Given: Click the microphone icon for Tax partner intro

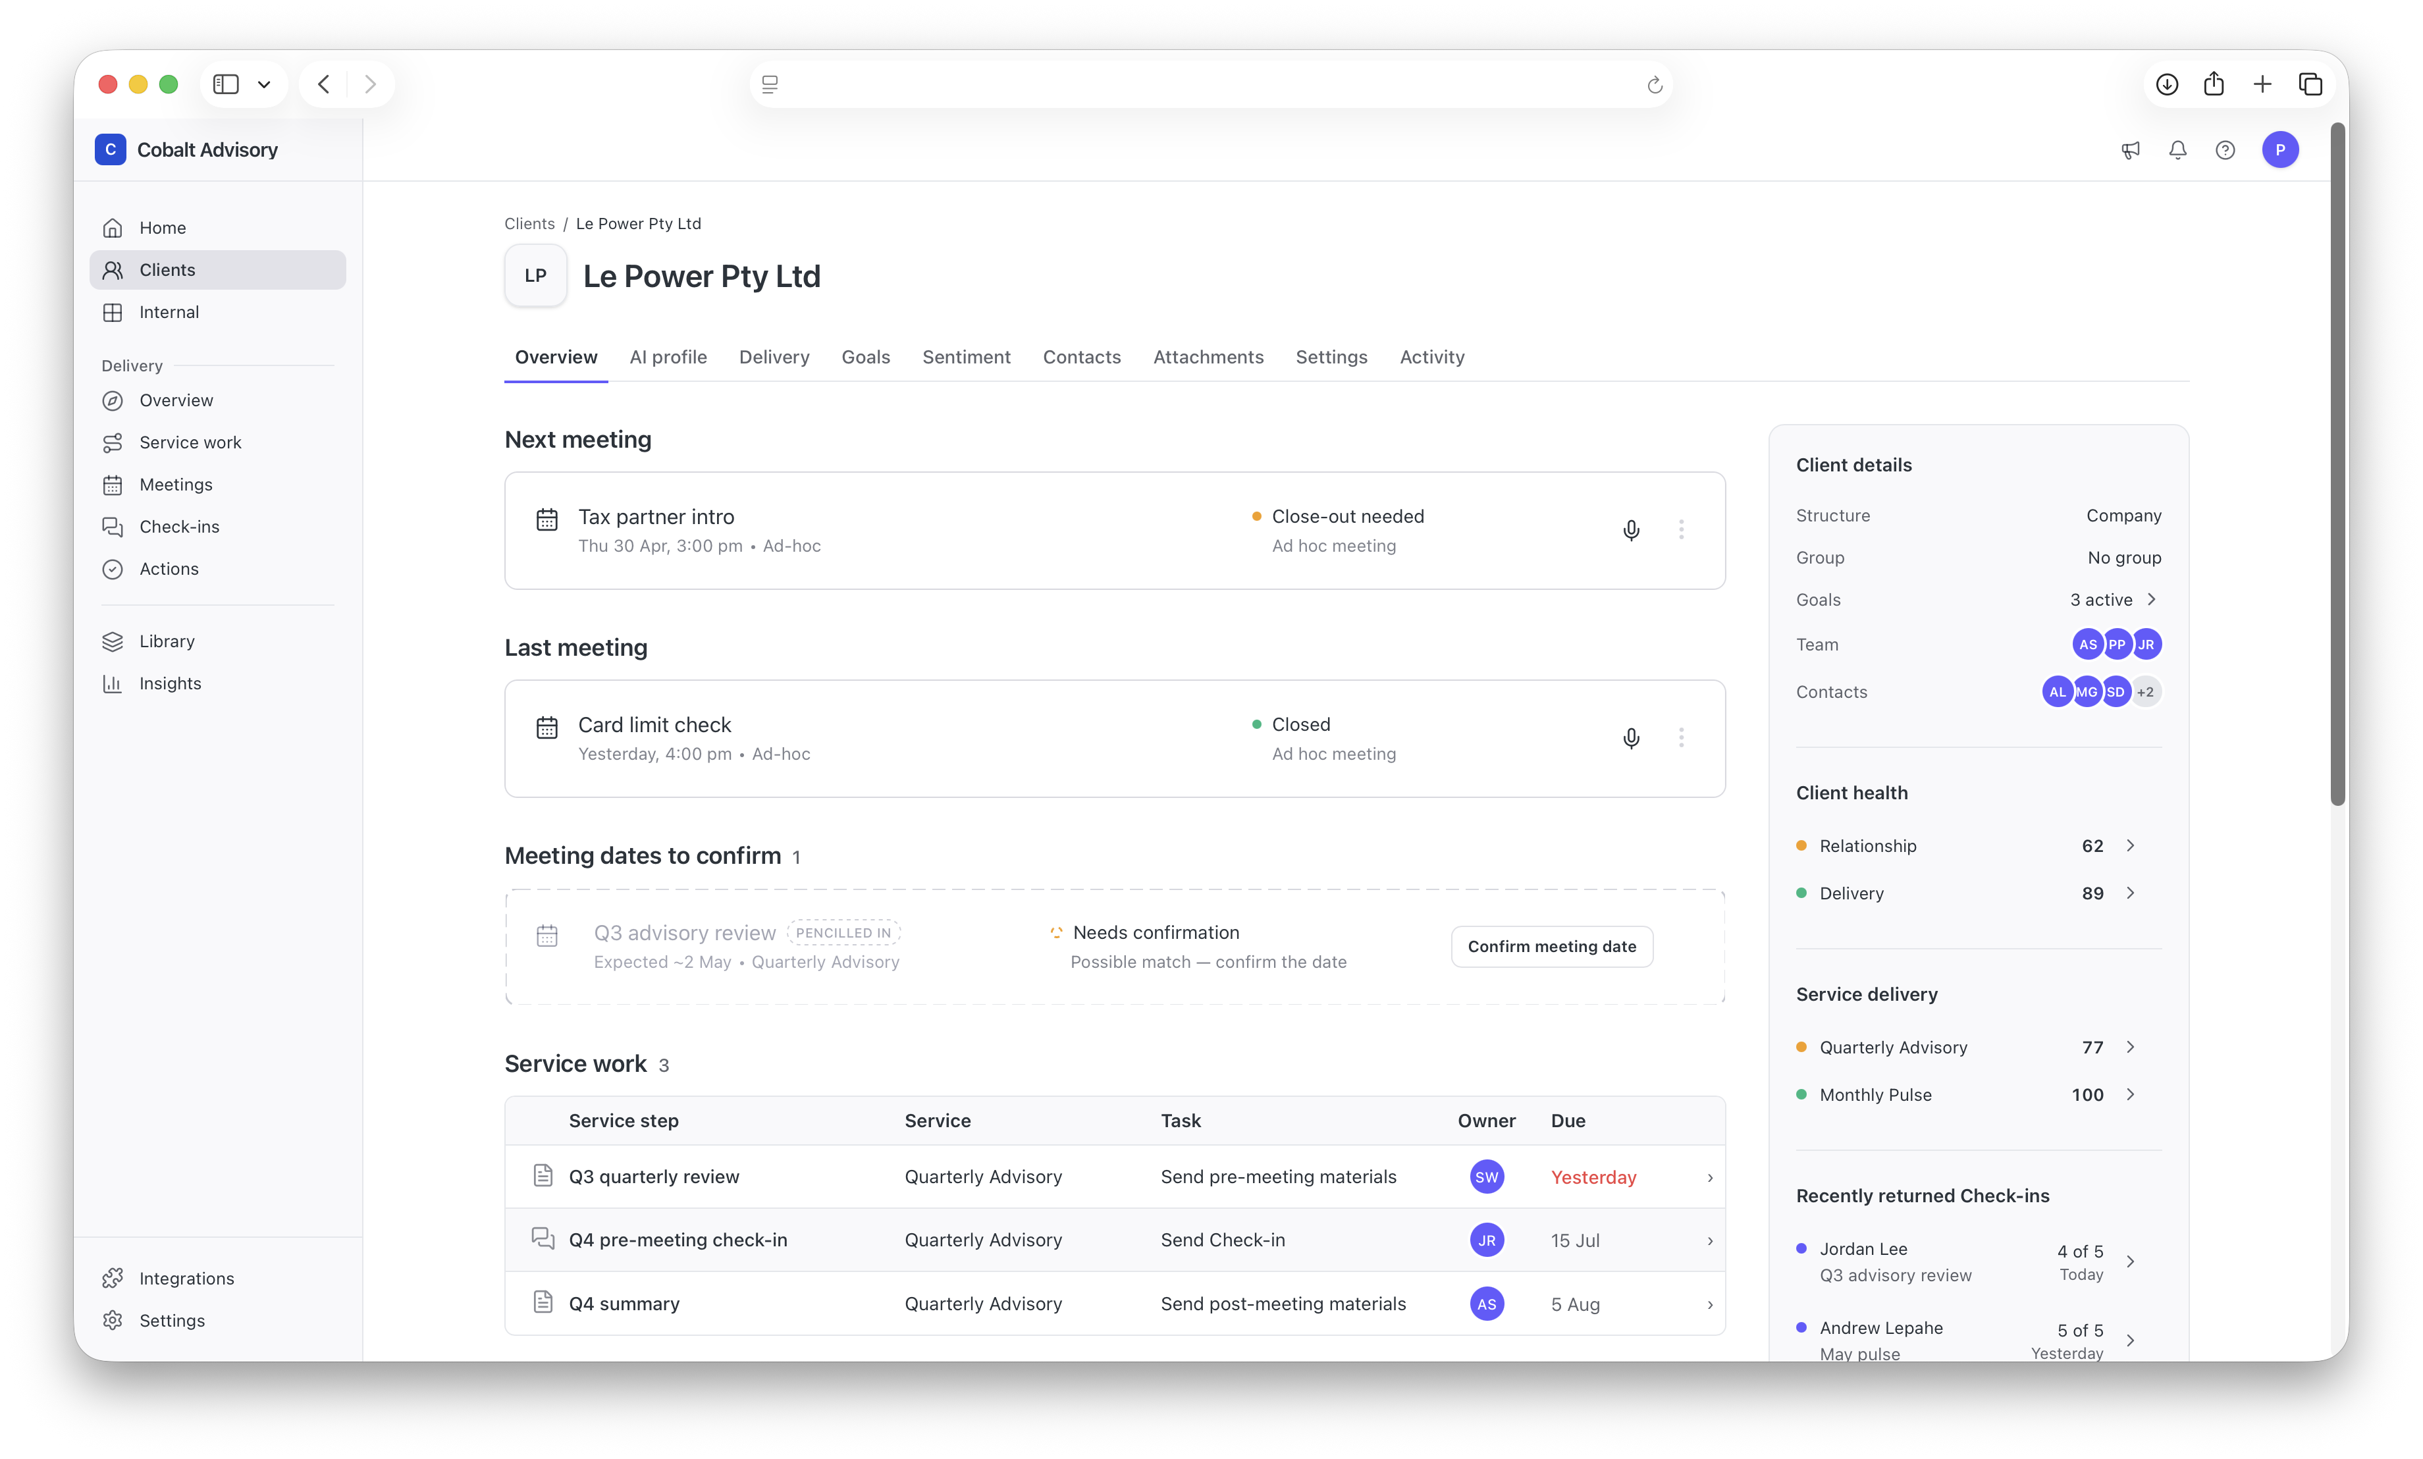Looking at the screenshot, I should pyautogui.click(x=1631, y=530).
